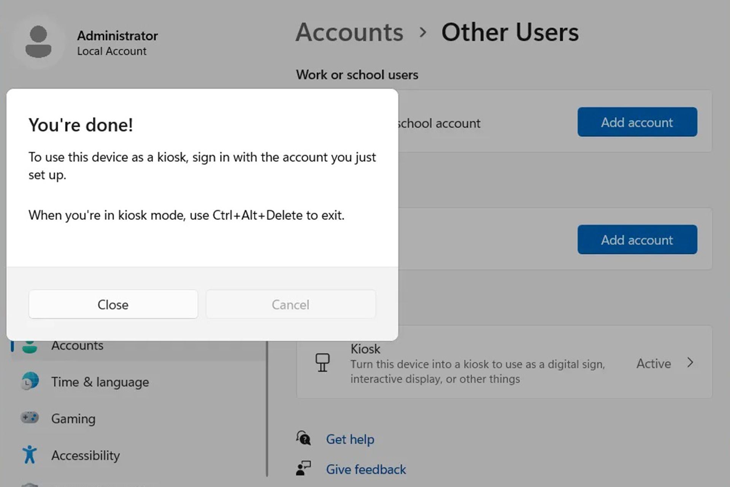
Task: Open Kiosk settings by its title
Action: click(365, 349)
